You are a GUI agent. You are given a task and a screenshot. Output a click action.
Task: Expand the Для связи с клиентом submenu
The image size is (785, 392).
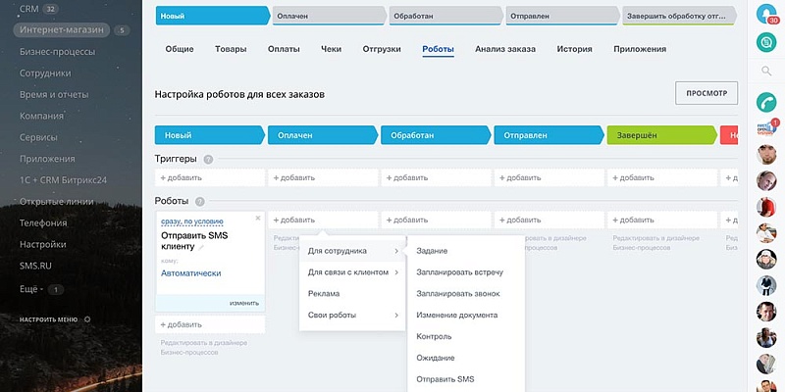tap(351, 272)
